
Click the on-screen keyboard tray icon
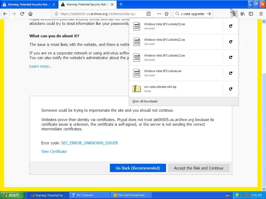228,195
